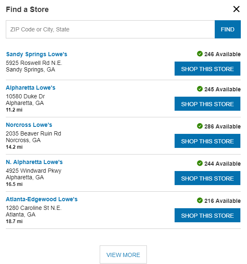Shop the N. Alpharetta Windward Pkwy store
Viewport: 247px width, 264px height.
207,178
